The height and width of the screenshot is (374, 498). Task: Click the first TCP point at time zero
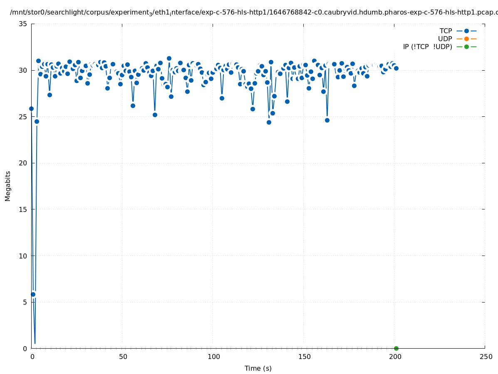tap(31, 108)
